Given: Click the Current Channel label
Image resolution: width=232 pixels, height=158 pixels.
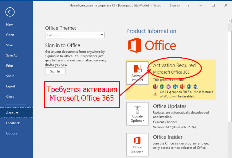Looking at the screenshot, I should click(x=165, y=122).
